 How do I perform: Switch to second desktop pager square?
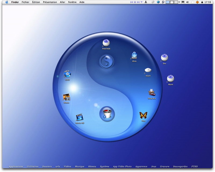tap(172, 2)
